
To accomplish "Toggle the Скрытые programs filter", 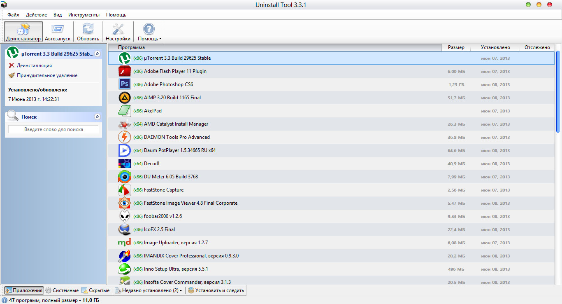I will click(x=96, y=290).
